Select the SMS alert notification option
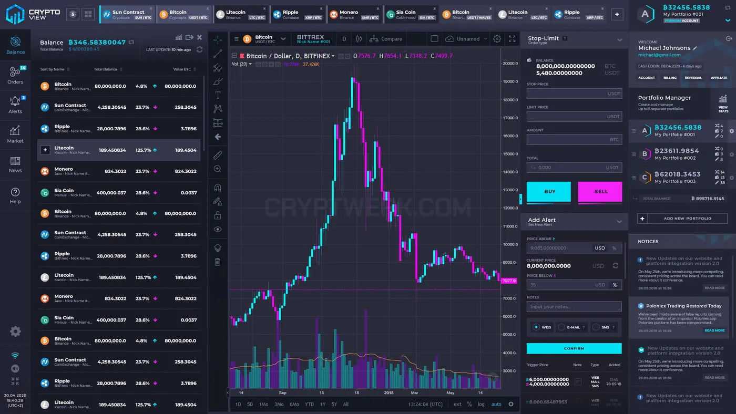Screen dimensions: 736x414 [604, 327]
